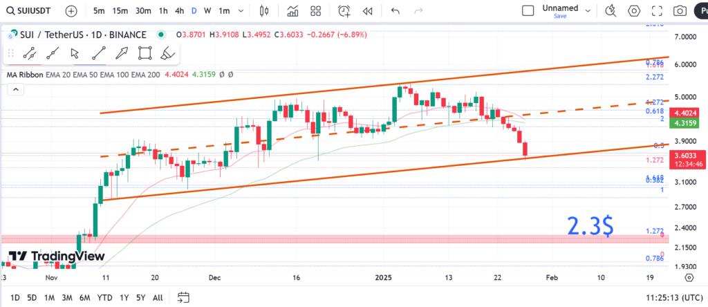
Task: Open the indicator templates grid
Action: (x=316, y=11)
